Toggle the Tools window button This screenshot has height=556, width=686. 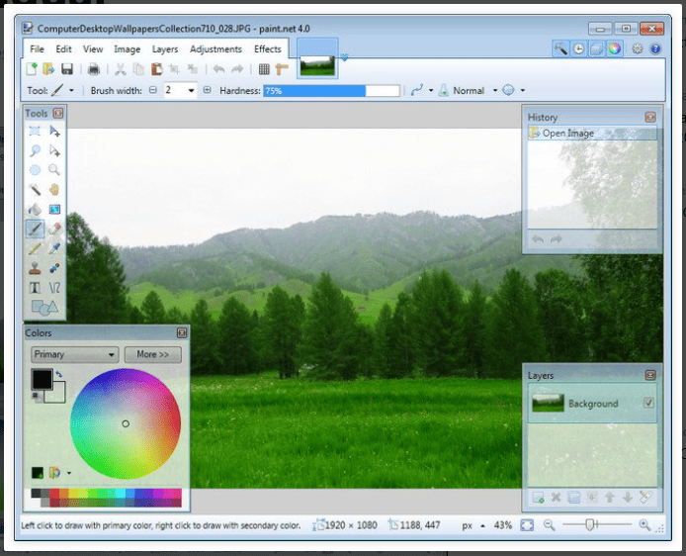pos(560,48)
